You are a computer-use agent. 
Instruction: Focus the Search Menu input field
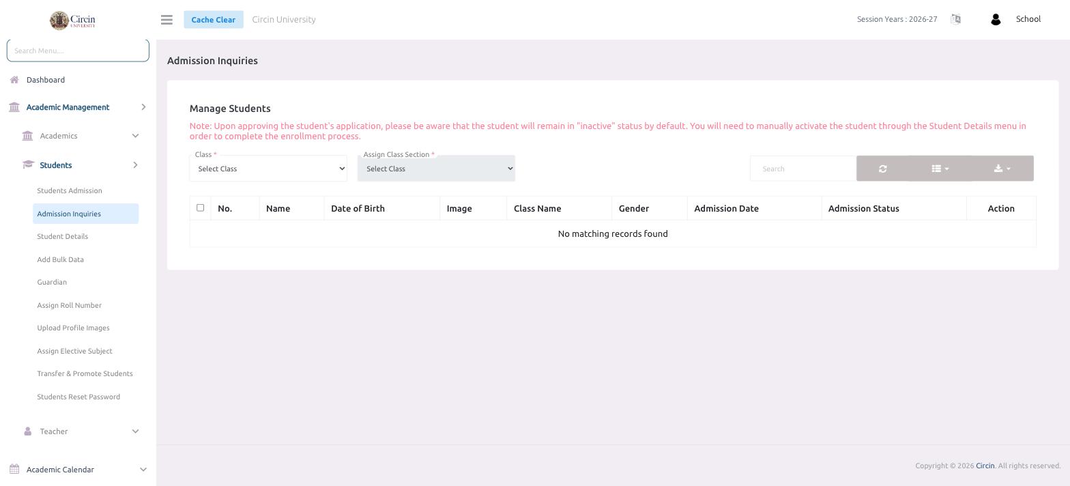78,51
